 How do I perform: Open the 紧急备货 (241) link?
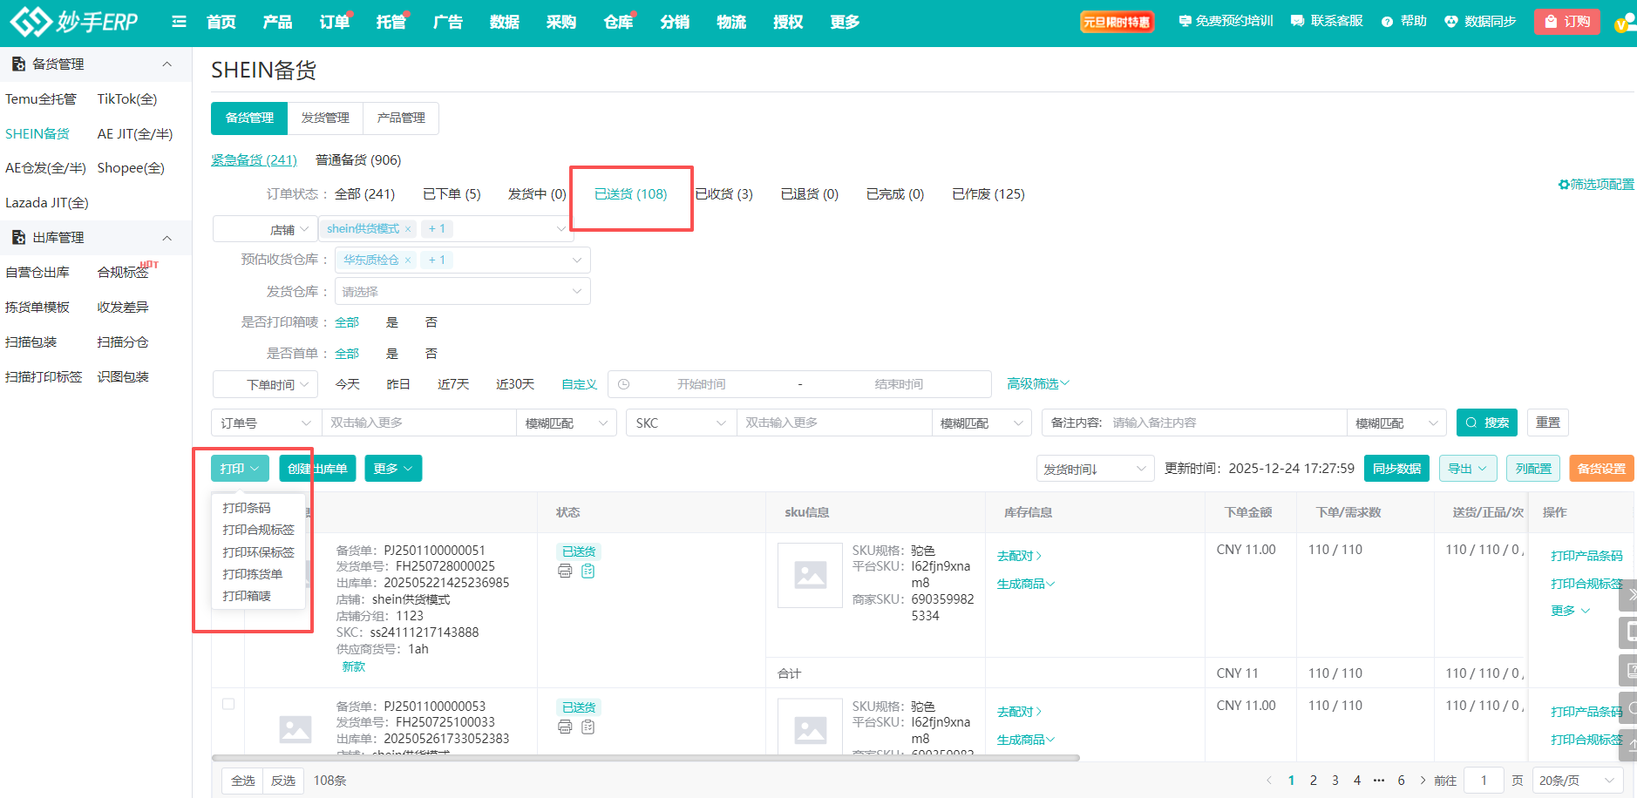click(x=254, y=160)
